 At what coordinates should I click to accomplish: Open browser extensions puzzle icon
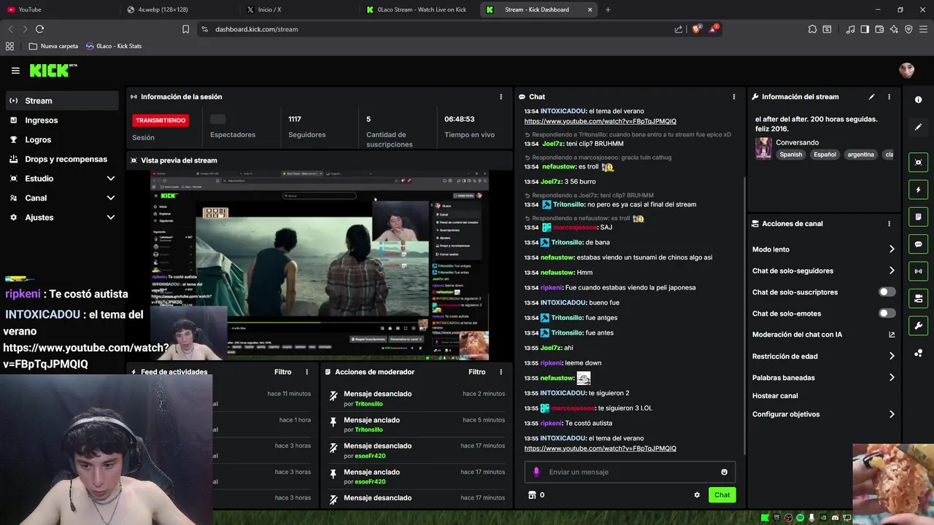(812, 29)
